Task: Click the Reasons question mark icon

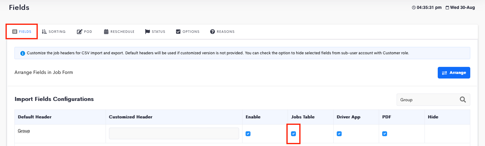Action: pyautogui.click(x=212, y=32)
